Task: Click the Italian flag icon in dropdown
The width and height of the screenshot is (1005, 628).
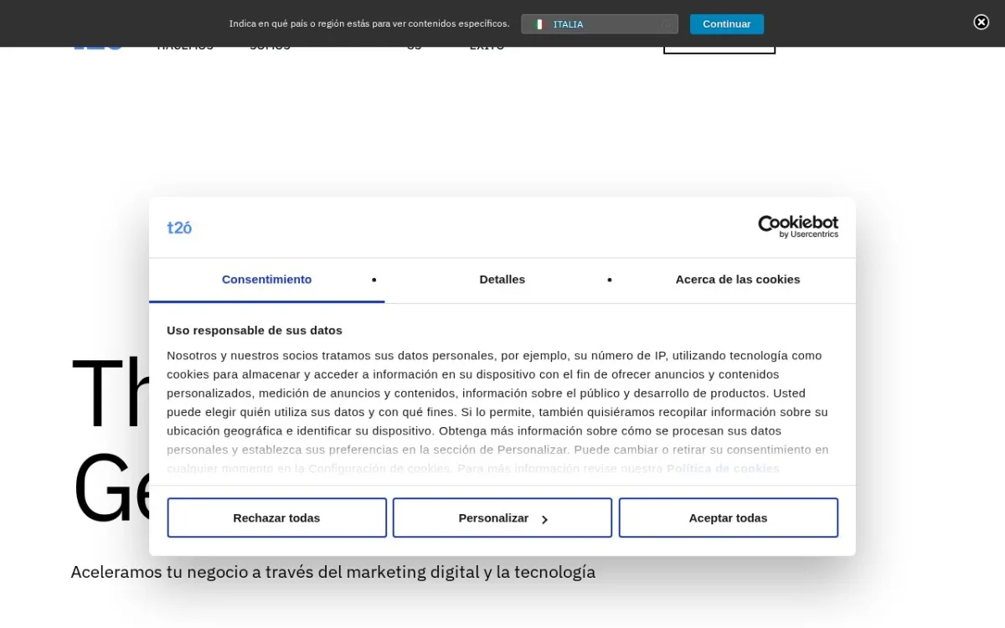Action: (540, 24)
